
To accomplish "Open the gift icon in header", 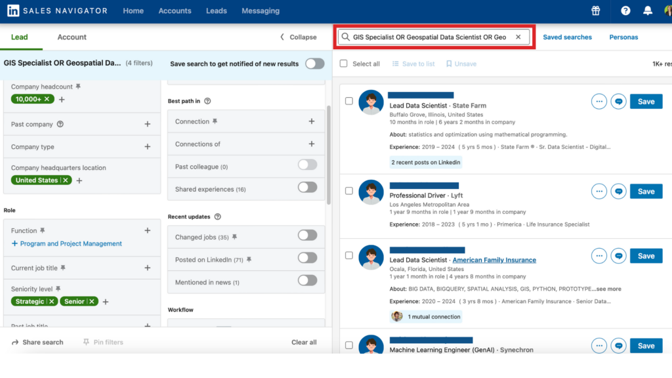I will point(596,10).
